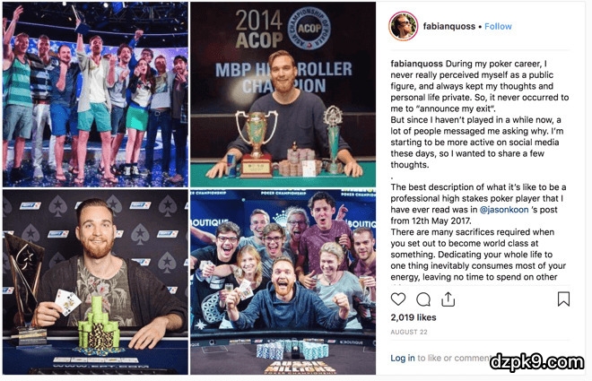Follow the fabianquoss account
Screen dimensions: 592x381
(x=498, y=26)
